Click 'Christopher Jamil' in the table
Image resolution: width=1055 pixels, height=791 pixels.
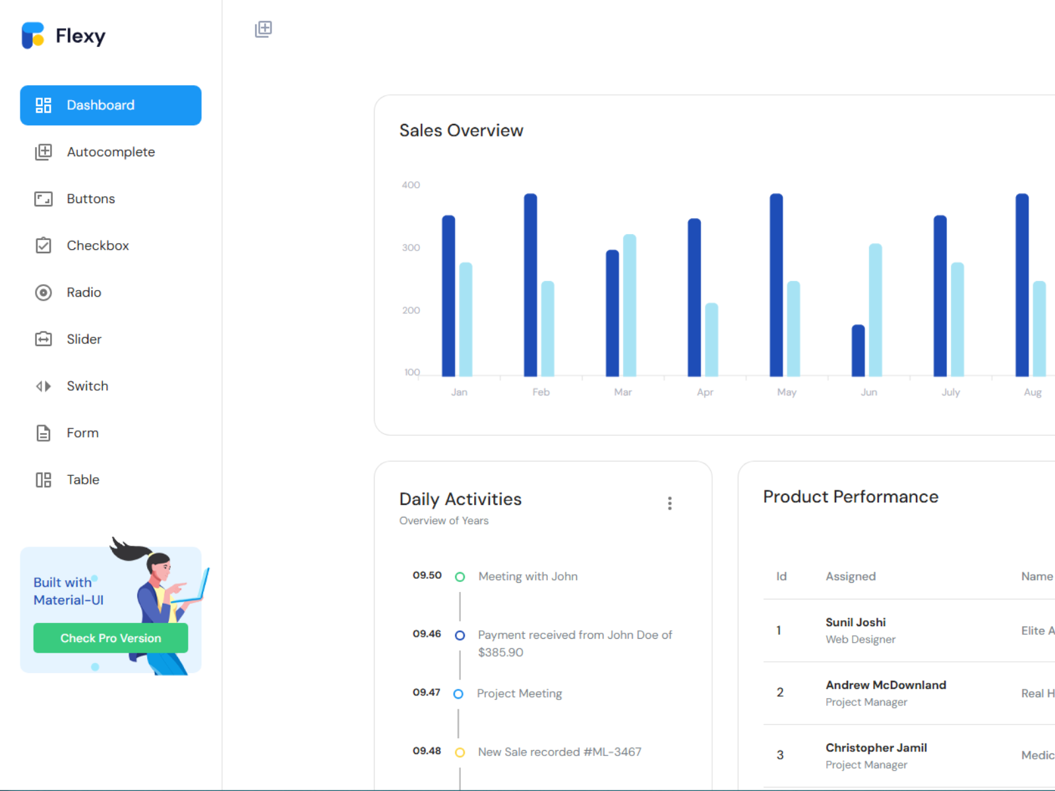876,747
